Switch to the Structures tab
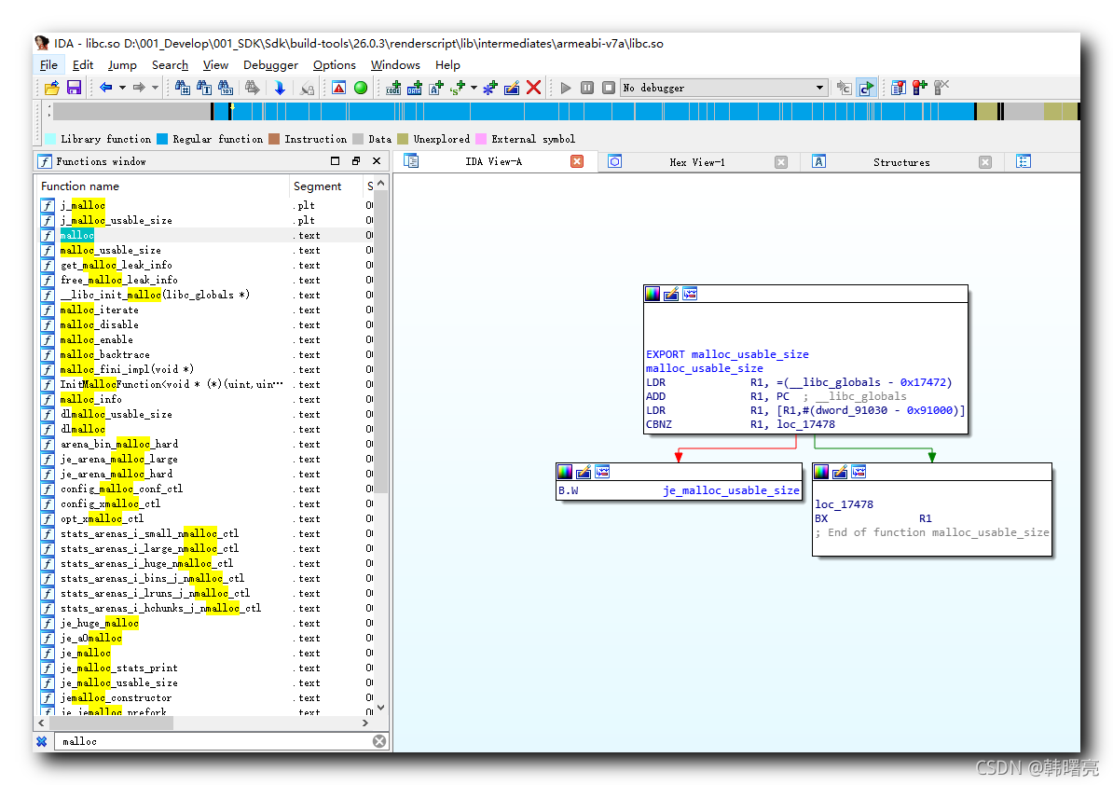The height and width of the screenshot is (785, 1113). (901, 162)
